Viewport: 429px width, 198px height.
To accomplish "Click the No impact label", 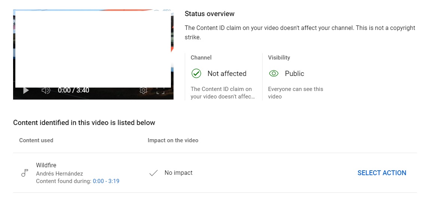I will 178,173.
